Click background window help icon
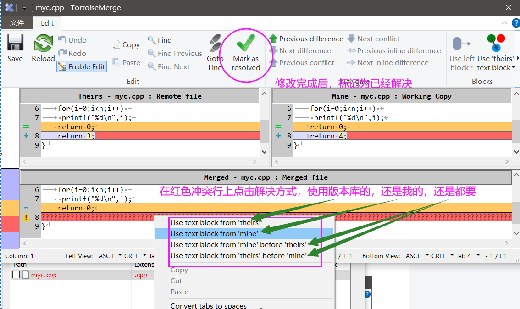520x309 pixels. click(367, 294)
